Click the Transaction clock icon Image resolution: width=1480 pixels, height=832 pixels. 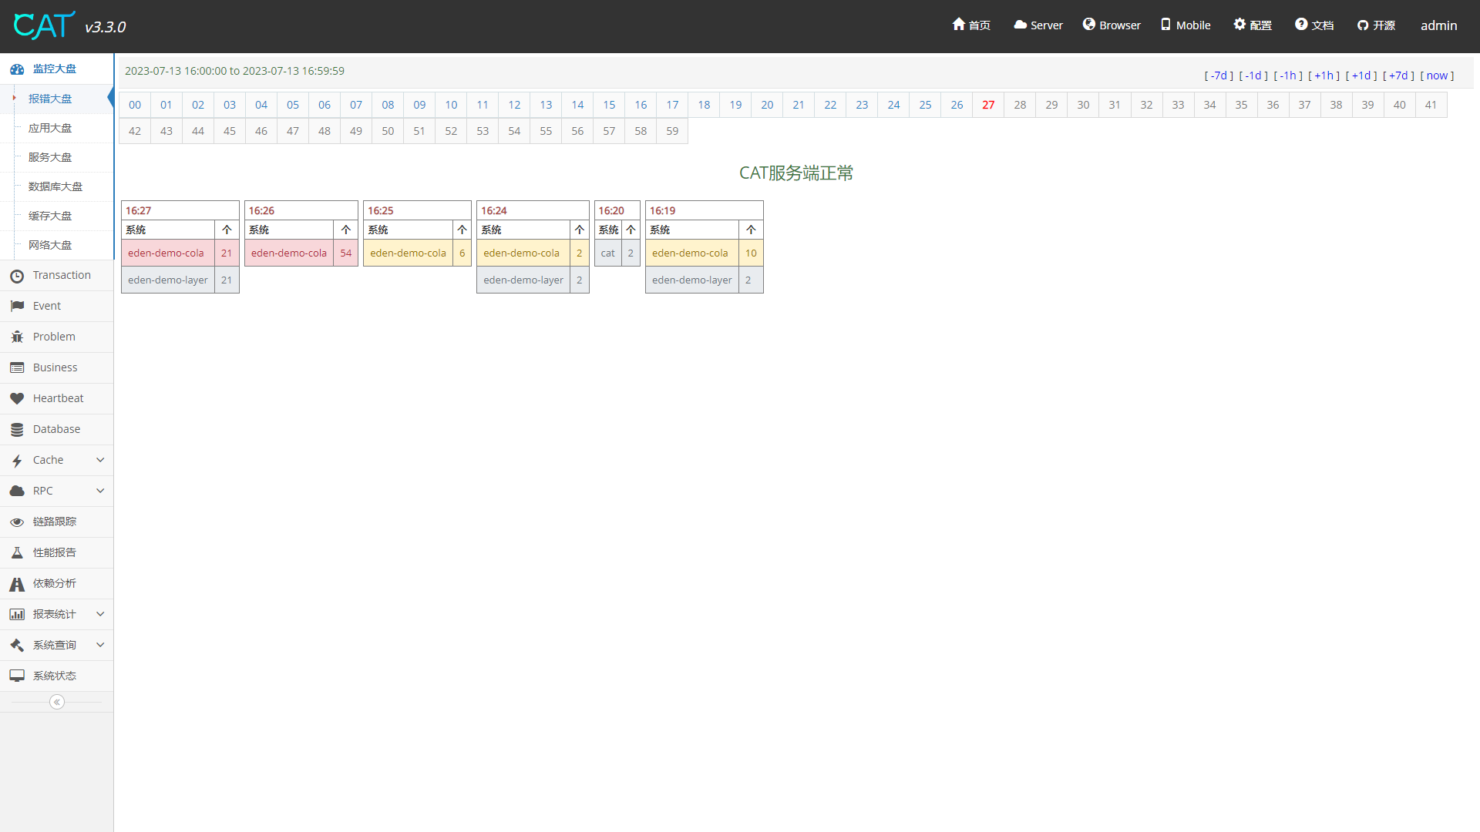tap(17, 276)
